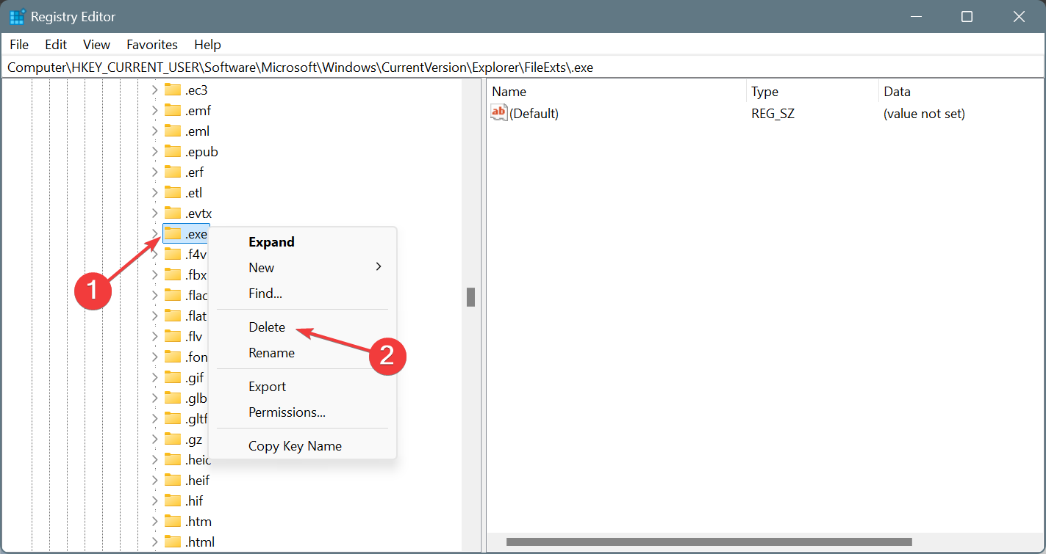This screenshot has height=554, width=1046.
Task: Click the .etl folder icon
Action: tap(173, 192)
